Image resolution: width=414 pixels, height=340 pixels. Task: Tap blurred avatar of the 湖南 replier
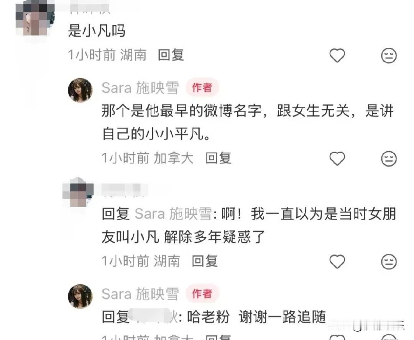click(x=78, y=193)
